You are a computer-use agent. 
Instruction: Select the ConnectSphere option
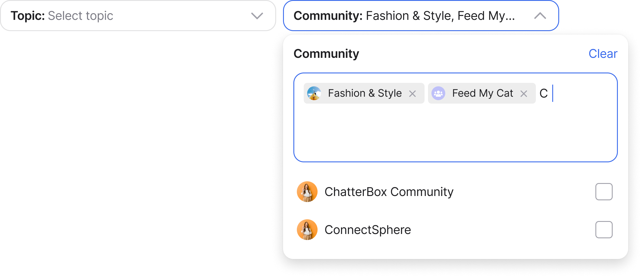point(455,230)
